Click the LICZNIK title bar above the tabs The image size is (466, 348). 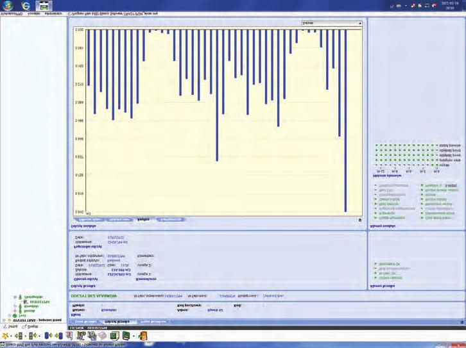(x=266, y=328)
